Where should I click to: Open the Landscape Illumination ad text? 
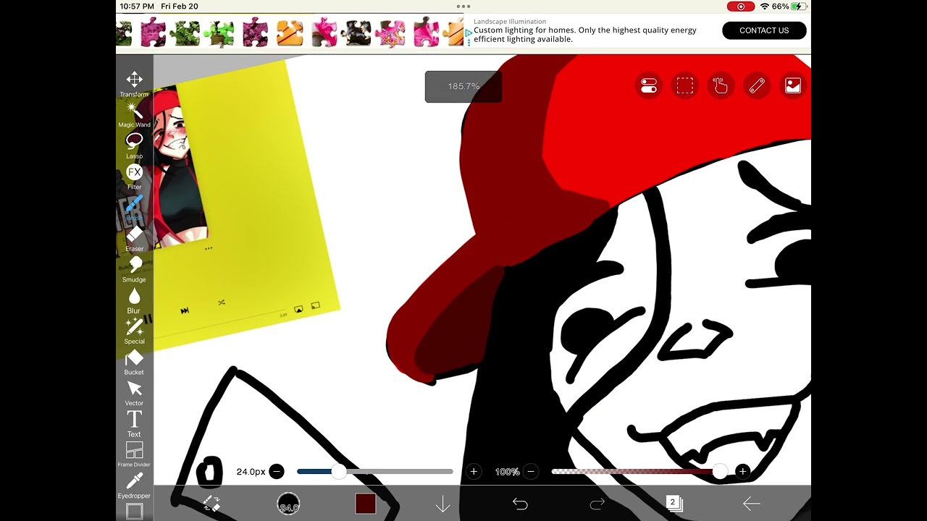pyautogui.click(x=510, y=22)
